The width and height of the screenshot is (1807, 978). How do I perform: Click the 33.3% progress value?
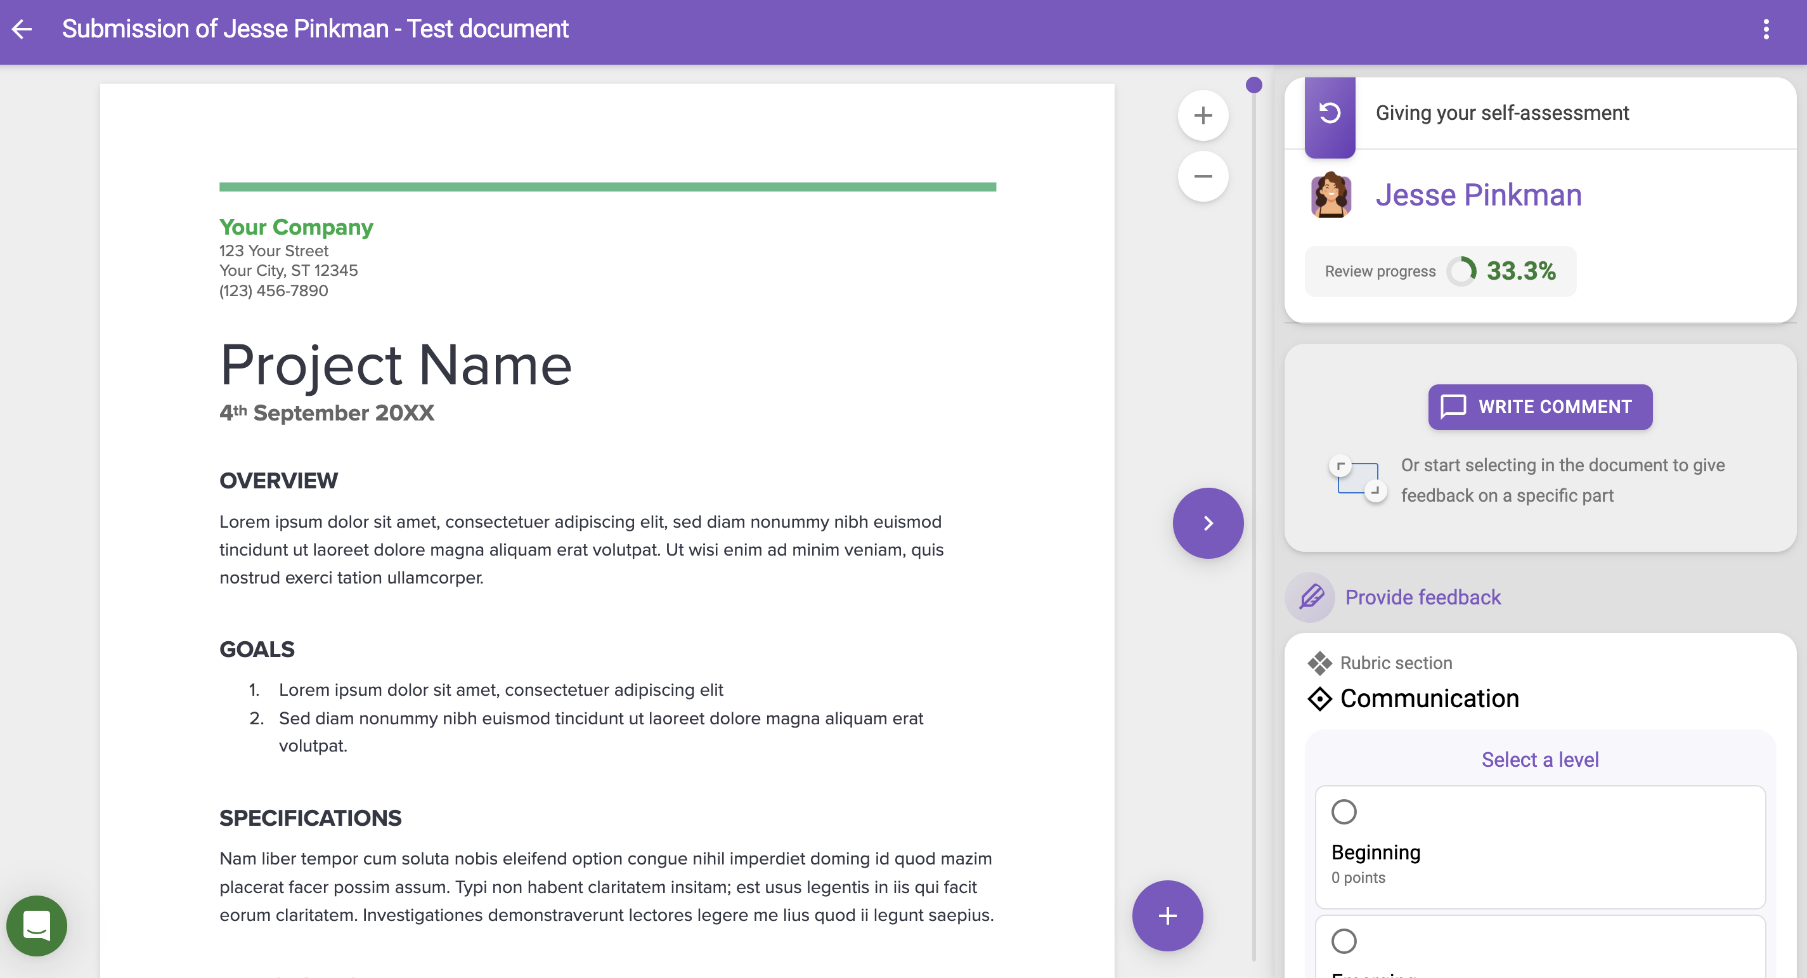pyautogui.click(x=1521, y=271)
